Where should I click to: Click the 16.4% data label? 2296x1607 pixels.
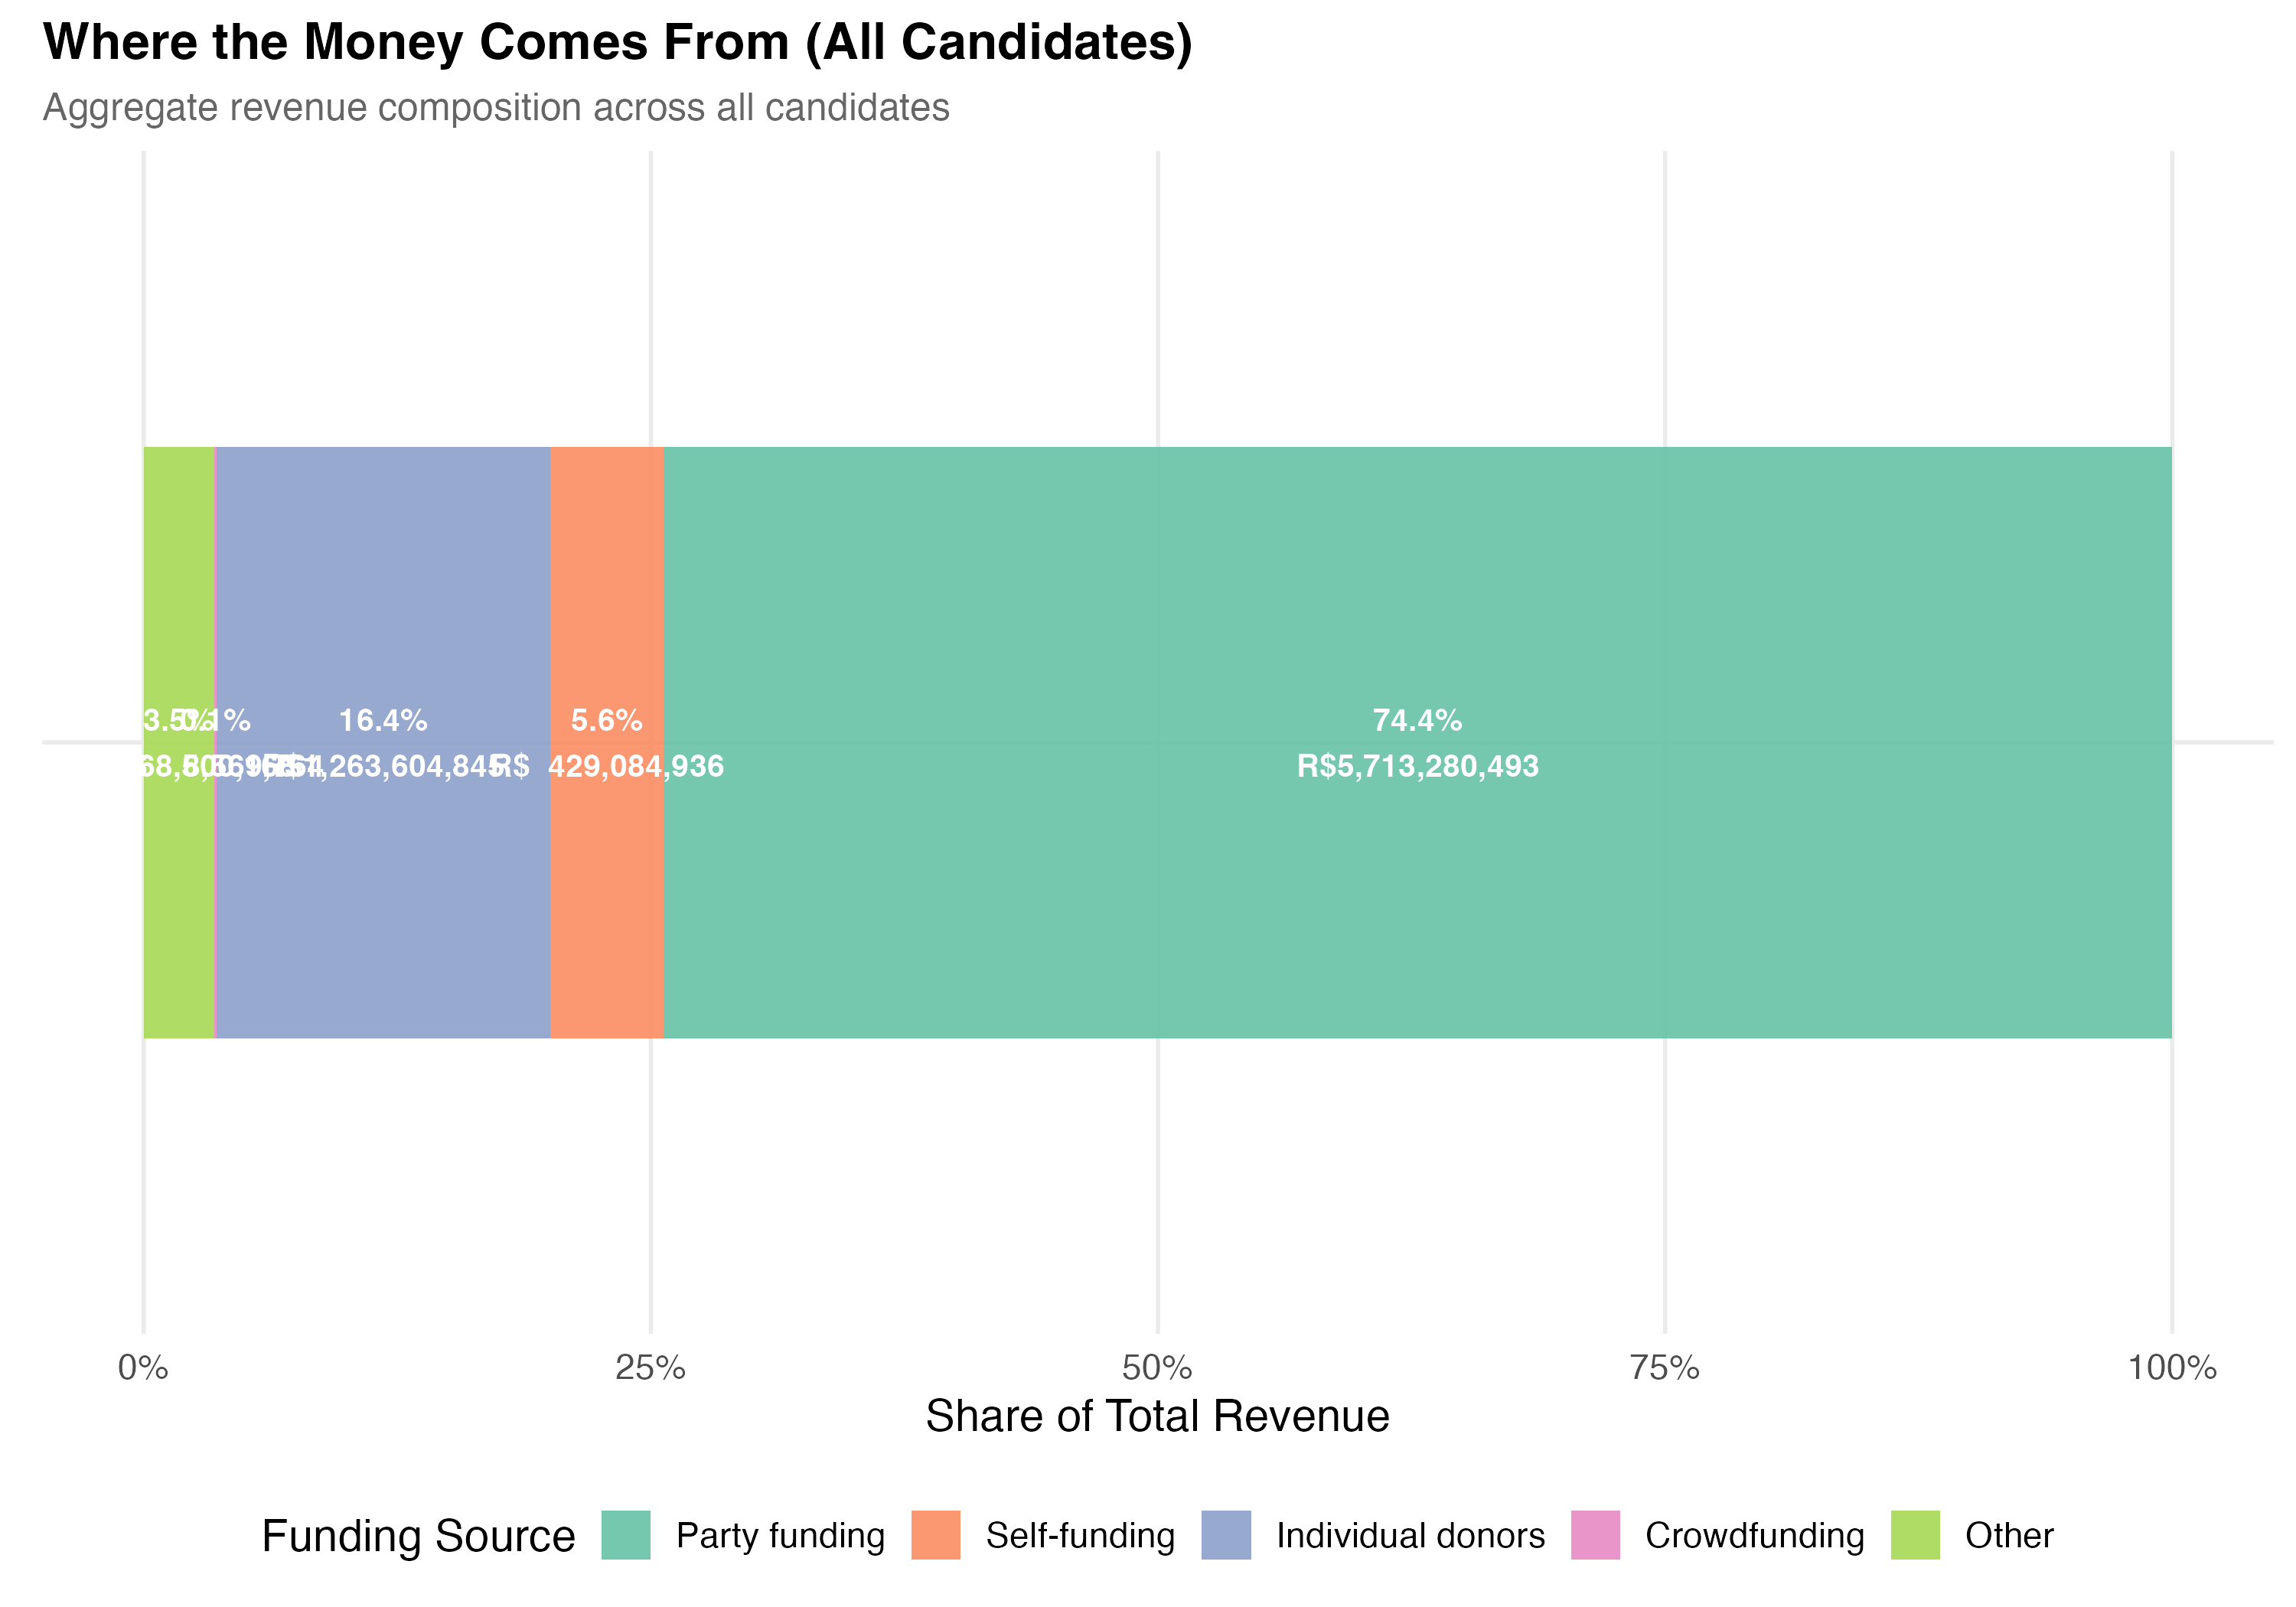(383, 720)
